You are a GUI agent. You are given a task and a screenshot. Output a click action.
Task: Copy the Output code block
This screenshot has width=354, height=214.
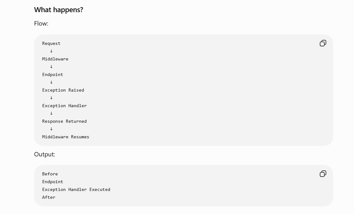323,174
